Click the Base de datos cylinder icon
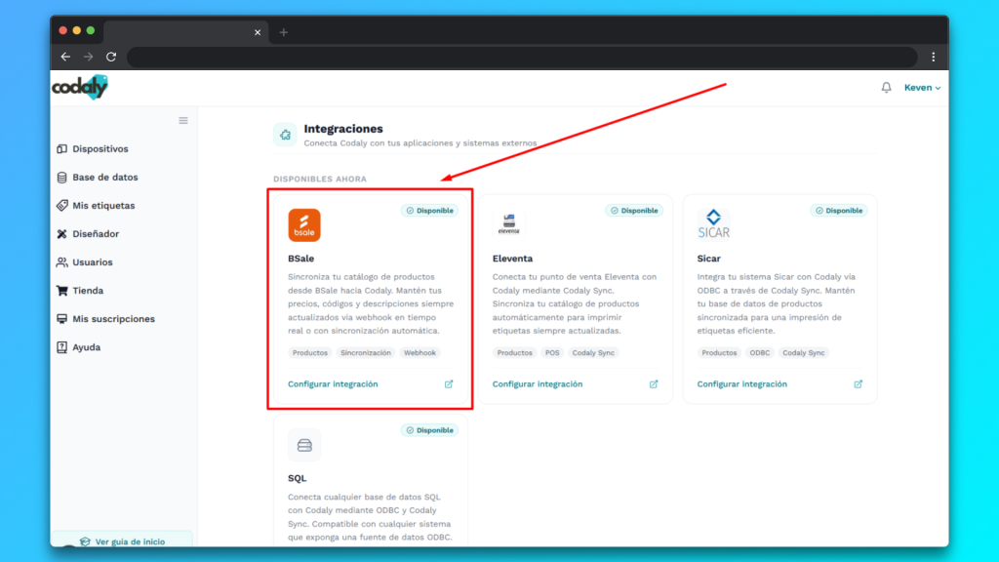This screenshot has width=999, height=562. tap(61, 178)
